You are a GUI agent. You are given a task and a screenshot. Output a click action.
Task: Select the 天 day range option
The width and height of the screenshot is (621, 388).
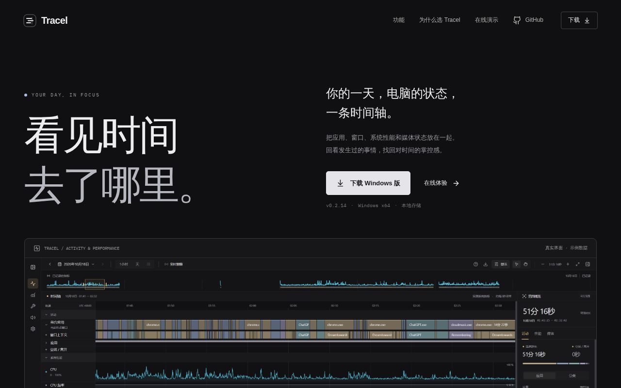pyautogui.click(x=137, y=264)
